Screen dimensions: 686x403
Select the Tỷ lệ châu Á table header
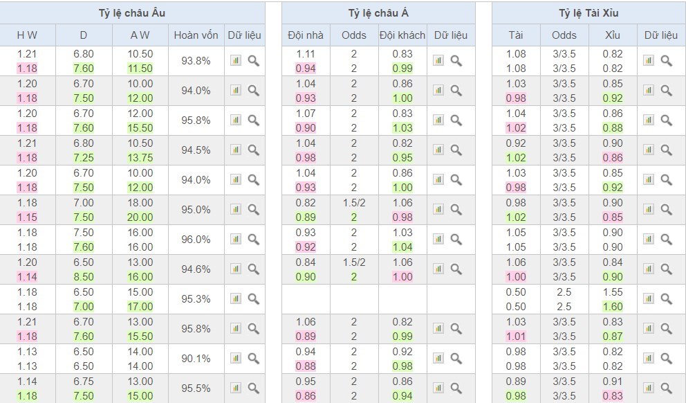point(378,13)
